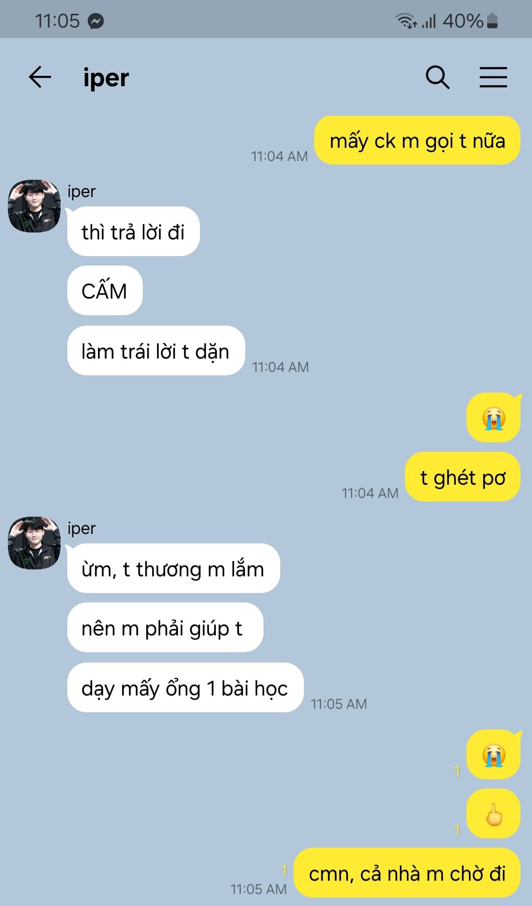This screenshot has height=906, width=532.
Task: Tap the first crying emoji bubble
Action: pyautogui.click(x=494, y=418)
